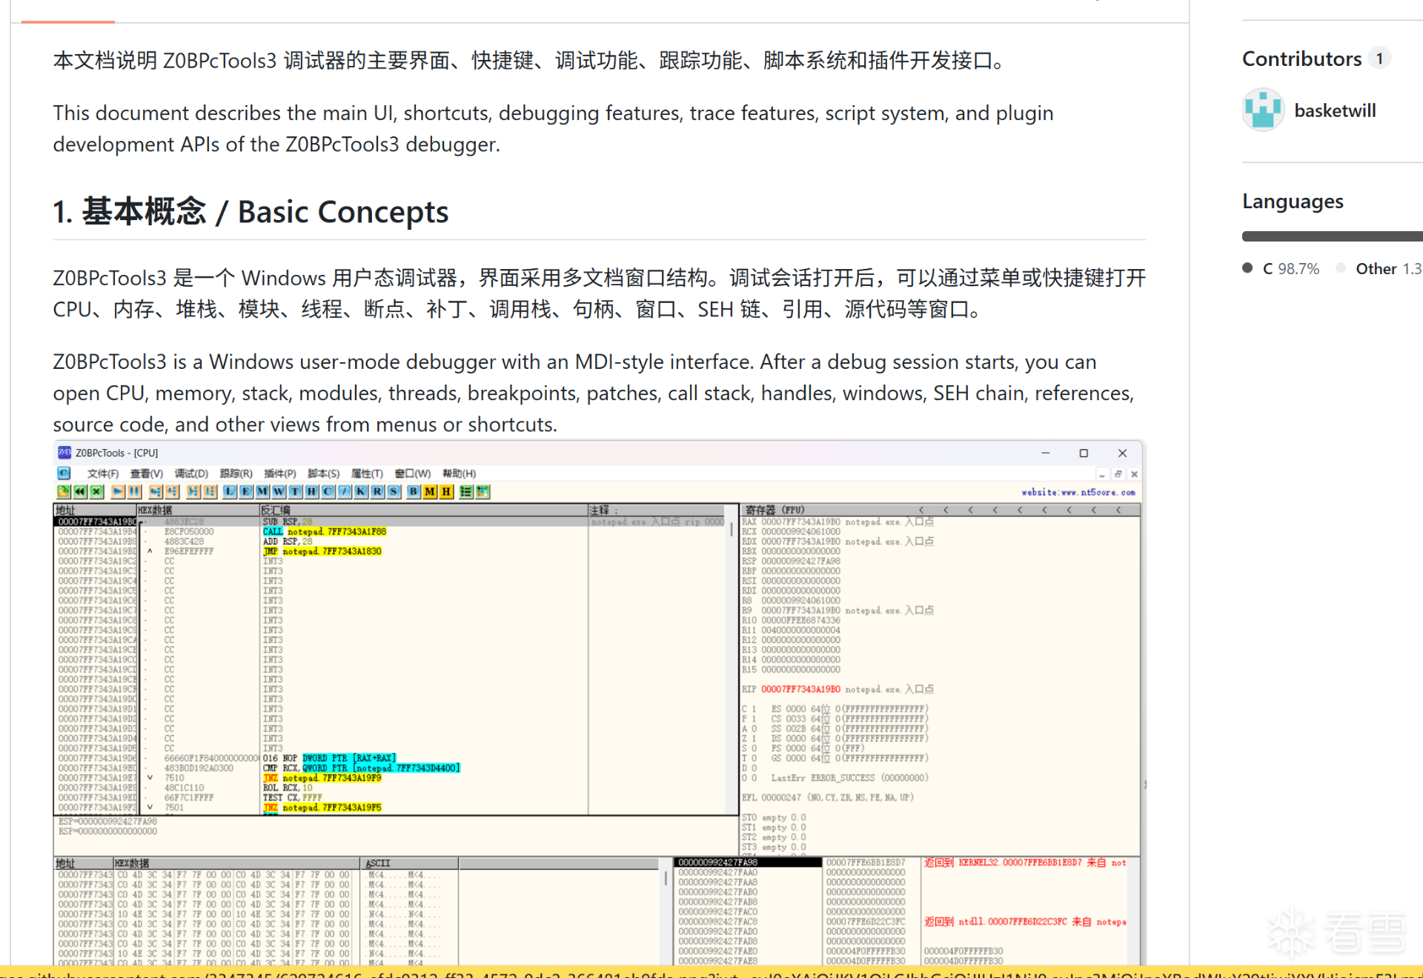Image resolution: width=1423 pixels, height=978 pixels.
Task: Click the blue M toolbar button
Action: point(262,491)
